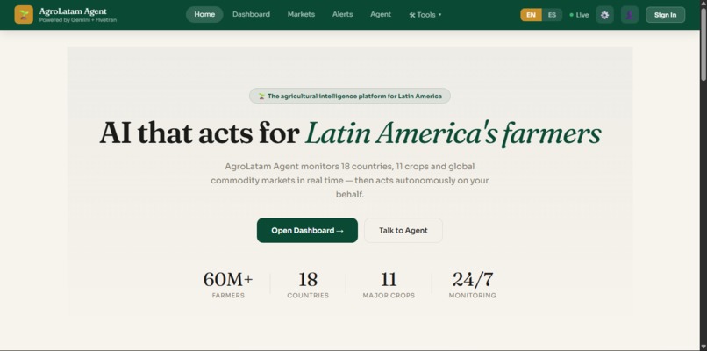Open settings via the gear icon

tap(604, 15)
